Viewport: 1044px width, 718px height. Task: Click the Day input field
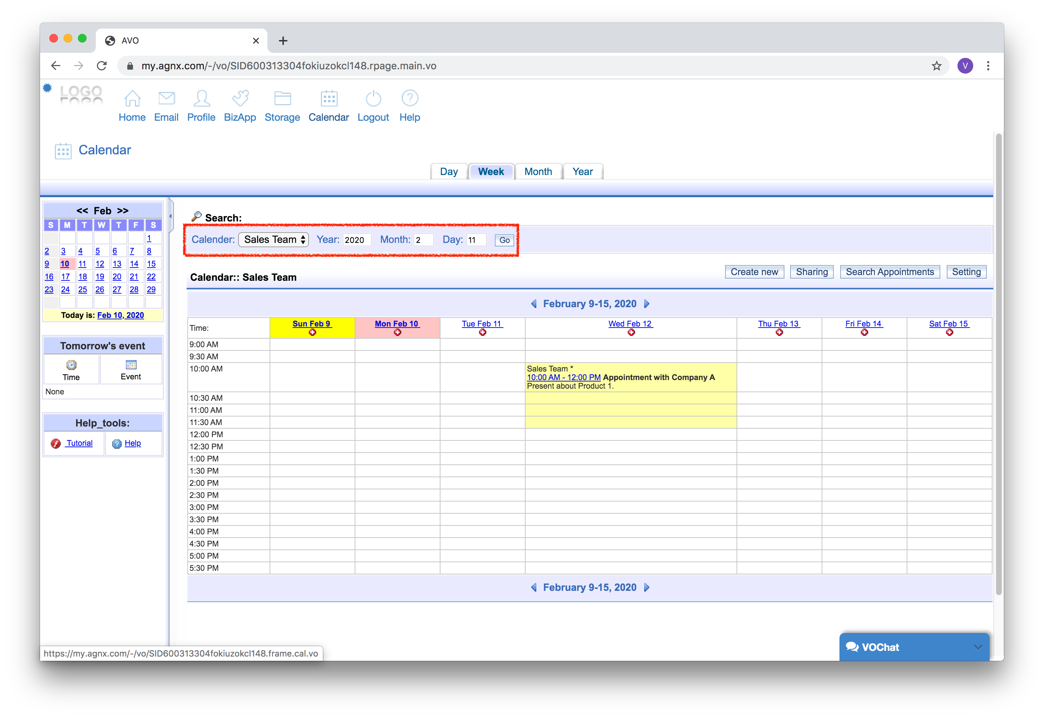(x=476, y=240)
